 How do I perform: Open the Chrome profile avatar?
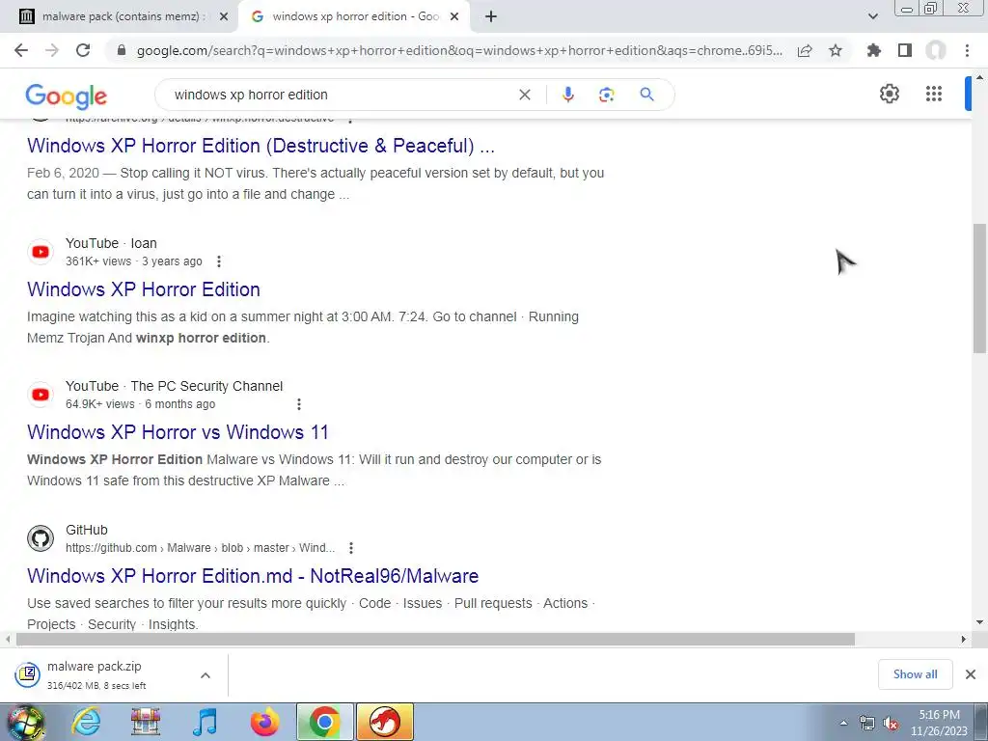pos(936,50)
